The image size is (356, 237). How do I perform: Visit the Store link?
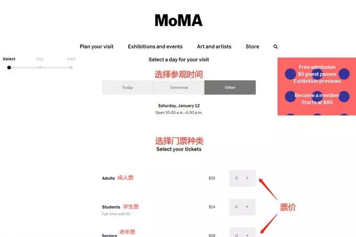tap(252, 47)
